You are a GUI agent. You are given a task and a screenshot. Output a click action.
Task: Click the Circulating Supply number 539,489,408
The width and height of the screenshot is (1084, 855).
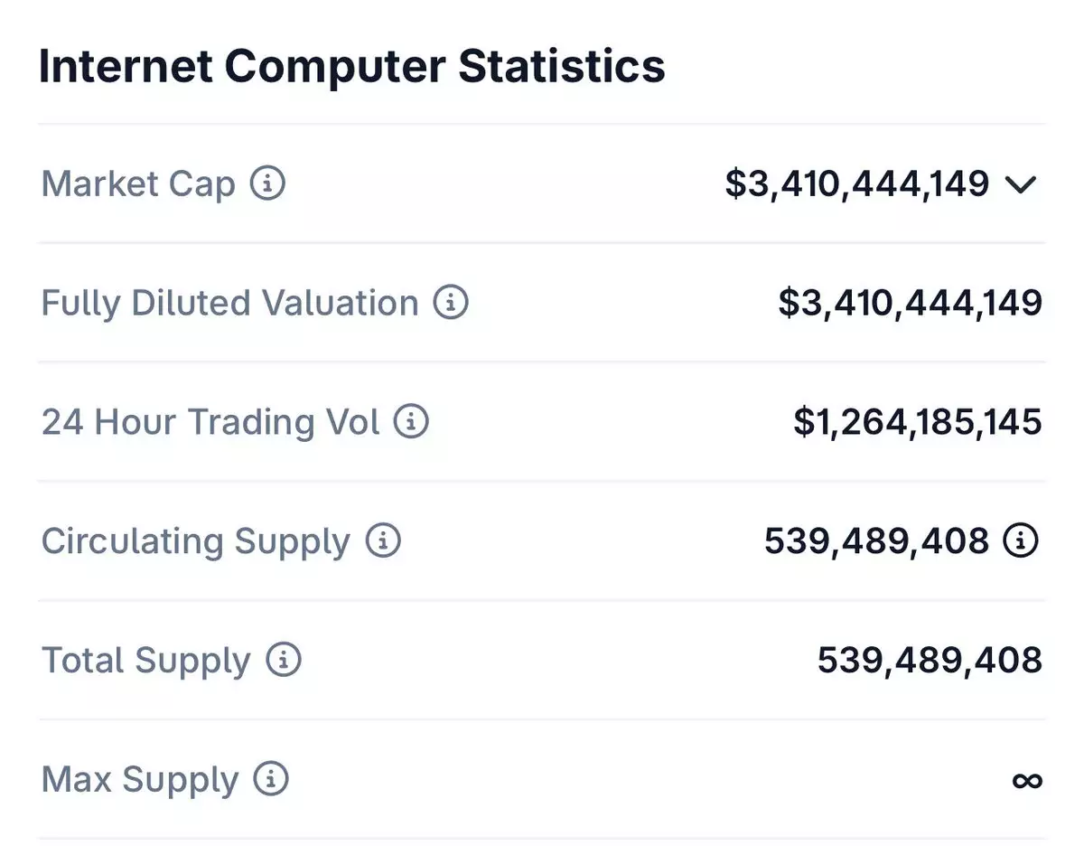(876, 541)
